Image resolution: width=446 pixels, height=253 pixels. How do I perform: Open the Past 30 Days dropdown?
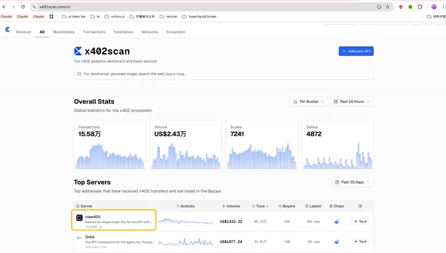pos(352,182)
